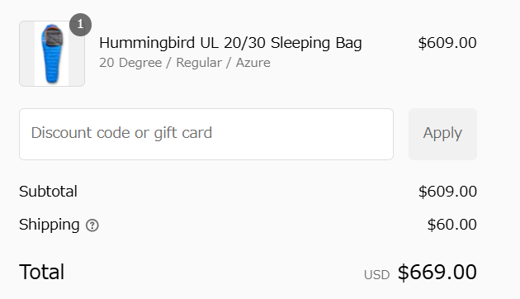The image size is (520, 299).
Task: Click the Shipping help question mark icon
Action: 92,225
